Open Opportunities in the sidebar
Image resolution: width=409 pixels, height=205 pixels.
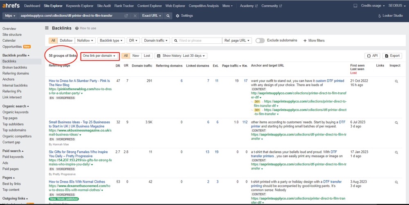click(12, 47)
